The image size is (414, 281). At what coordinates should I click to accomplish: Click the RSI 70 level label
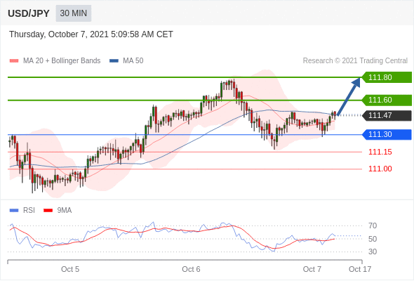click(373, 226)
